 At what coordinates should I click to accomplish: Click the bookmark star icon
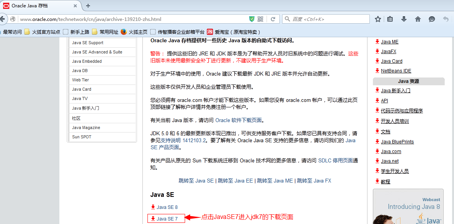378,19
